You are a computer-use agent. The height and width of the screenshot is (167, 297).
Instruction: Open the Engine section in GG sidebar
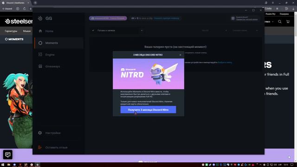pos(59,55)
